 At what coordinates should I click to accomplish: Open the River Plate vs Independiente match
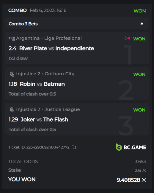[57, 48]
